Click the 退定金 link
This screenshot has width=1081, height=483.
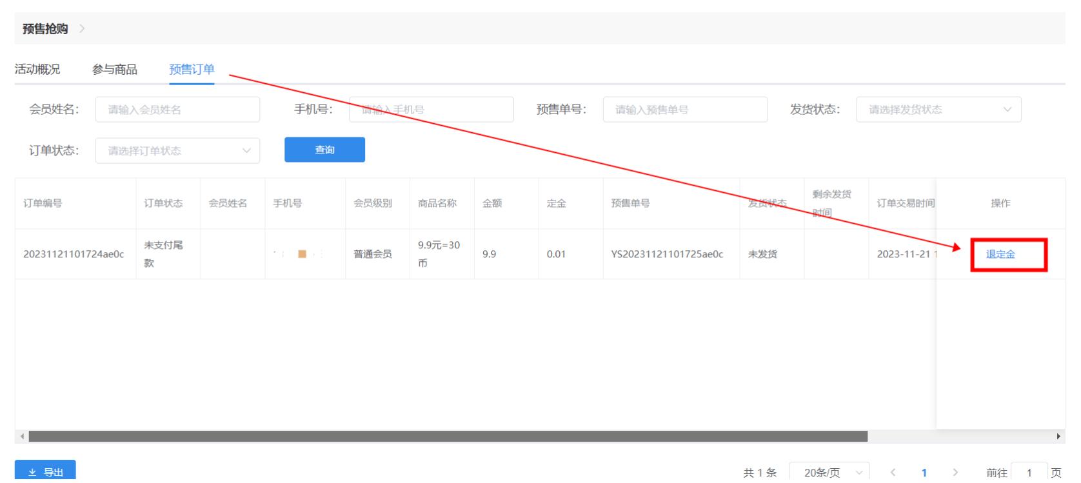[1000, 254]
